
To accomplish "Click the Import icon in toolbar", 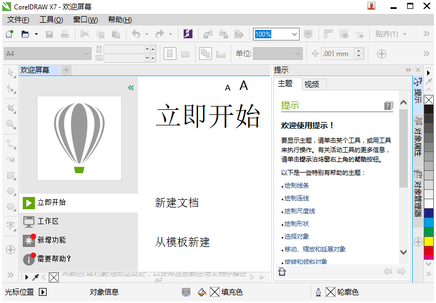I will pyautogui.click(x=207, y=34).
